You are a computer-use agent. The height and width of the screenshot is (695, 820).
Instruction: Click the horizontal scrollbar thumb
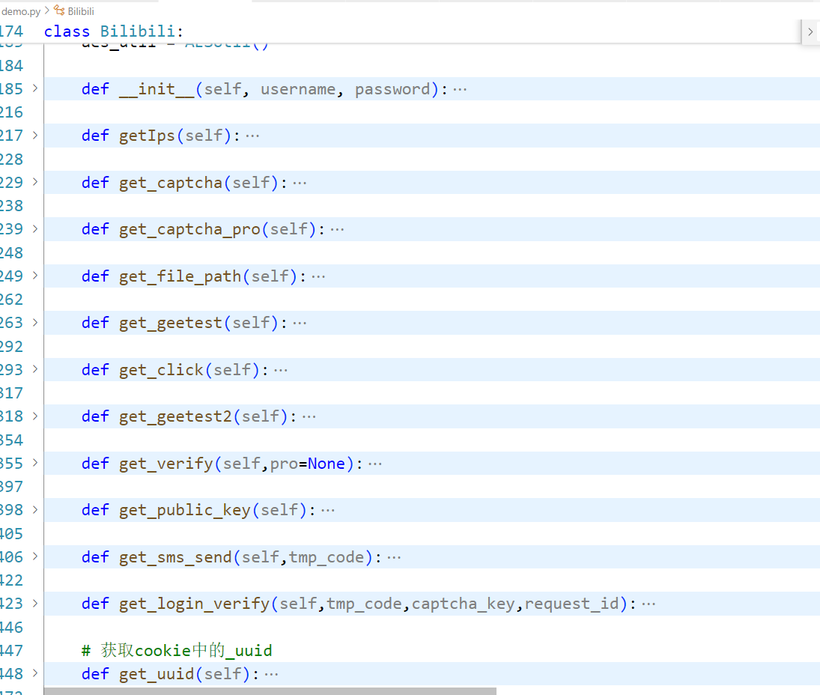click(270, 691)
